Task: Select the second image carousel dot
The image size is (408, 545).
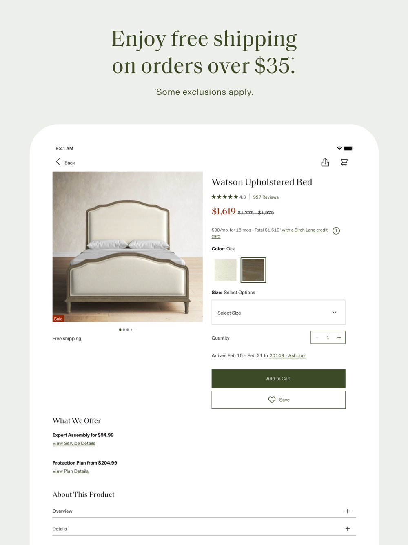Action: 124,330
